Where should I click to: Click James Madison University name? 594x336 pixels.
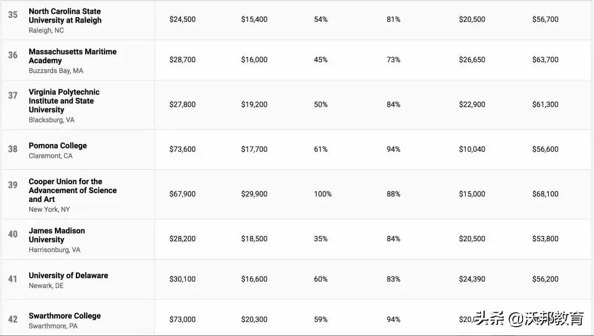(57, 235)
